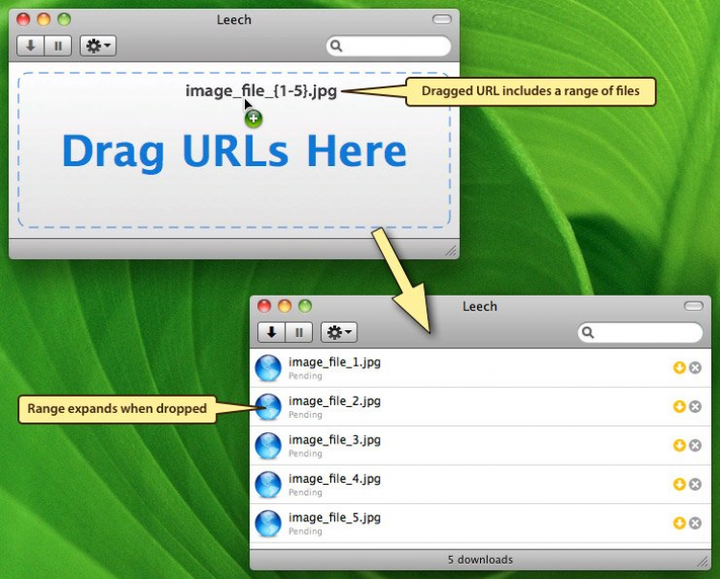
Task: Click the search magnifier icon in top Leech window
Action: click(336, 46)
